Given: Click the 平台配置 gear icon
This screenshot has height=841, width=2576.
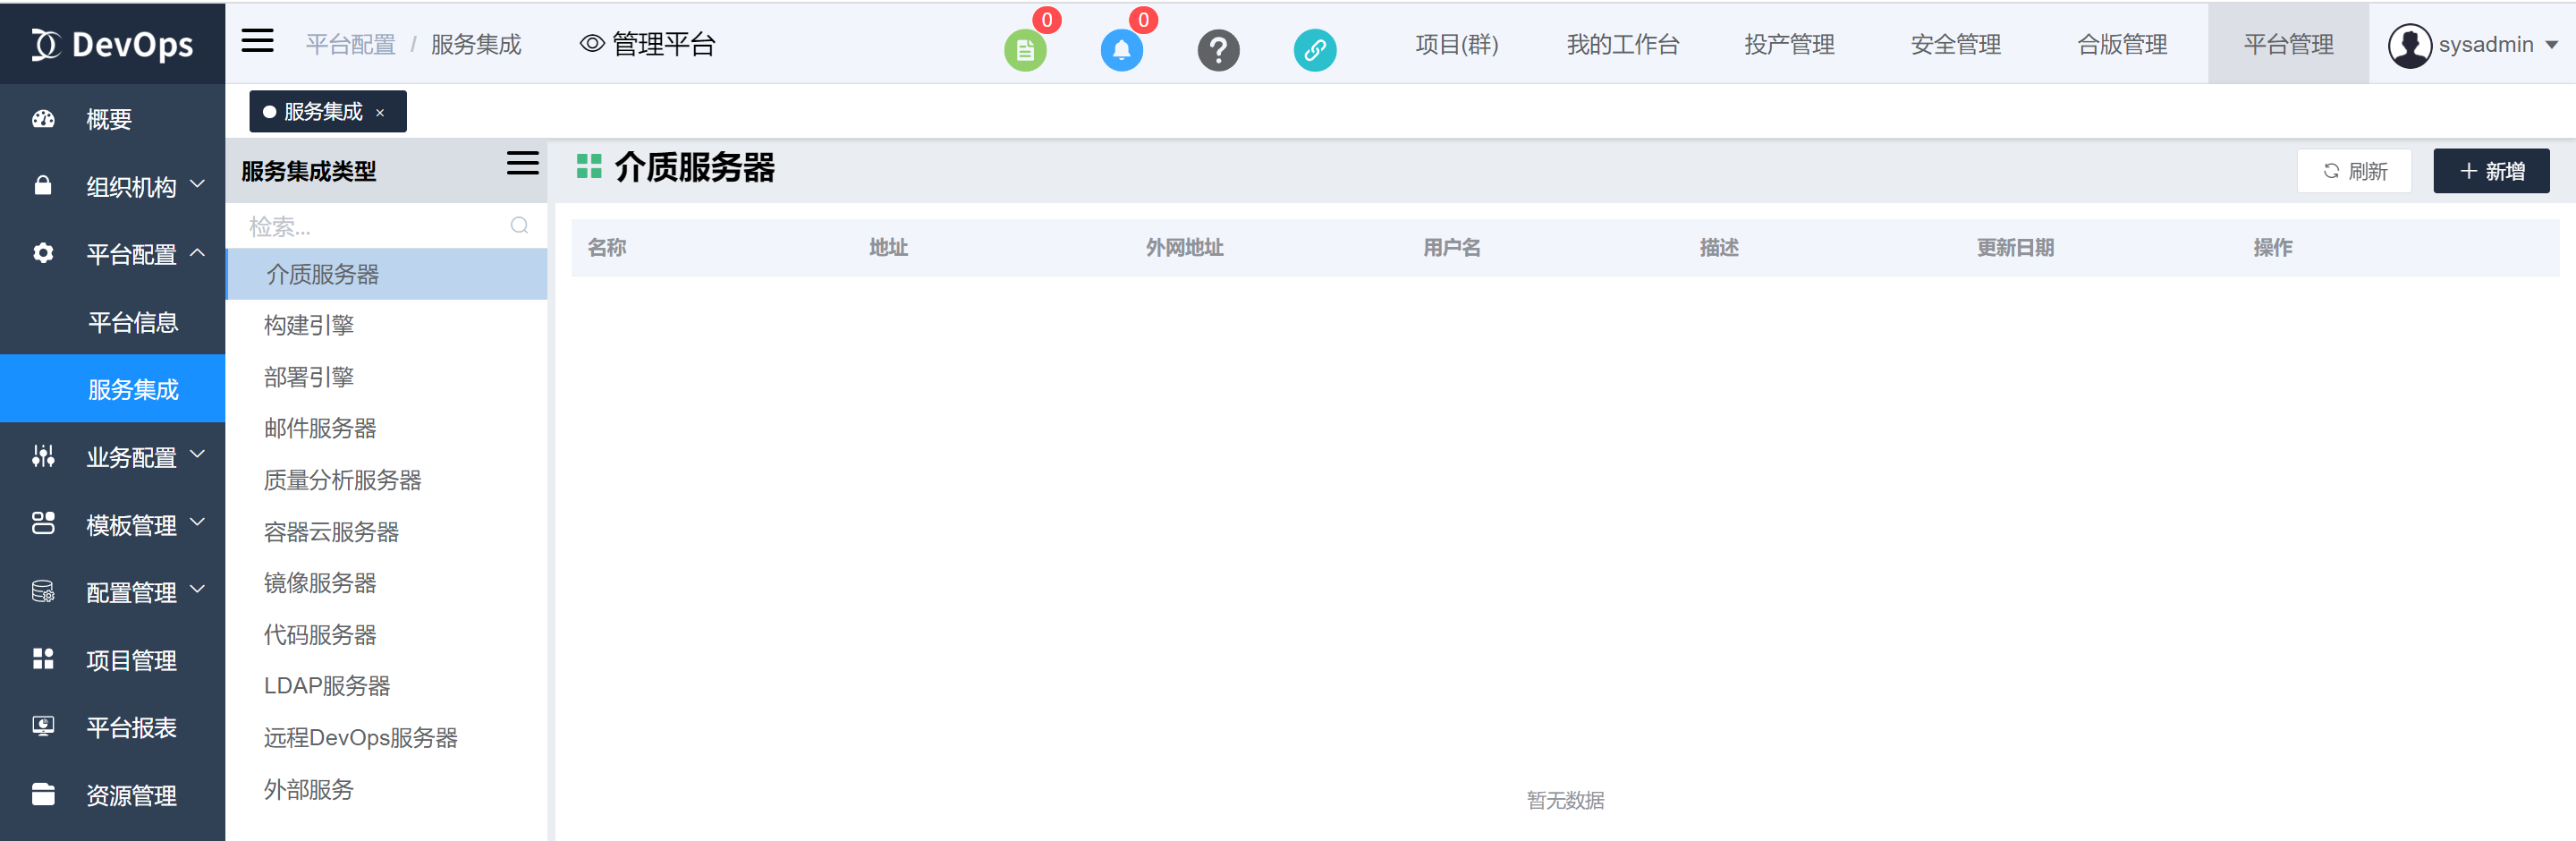Looking at the screenshot, I should pyautogui.click(x=43, y=253).
